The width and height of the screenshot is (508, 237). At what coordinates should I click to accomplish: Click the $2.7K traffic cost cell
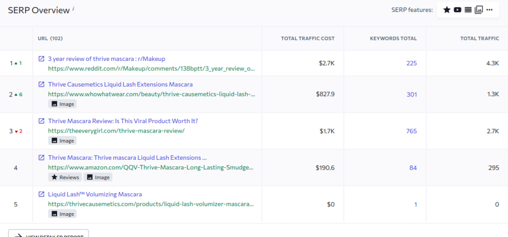point(326,63)
